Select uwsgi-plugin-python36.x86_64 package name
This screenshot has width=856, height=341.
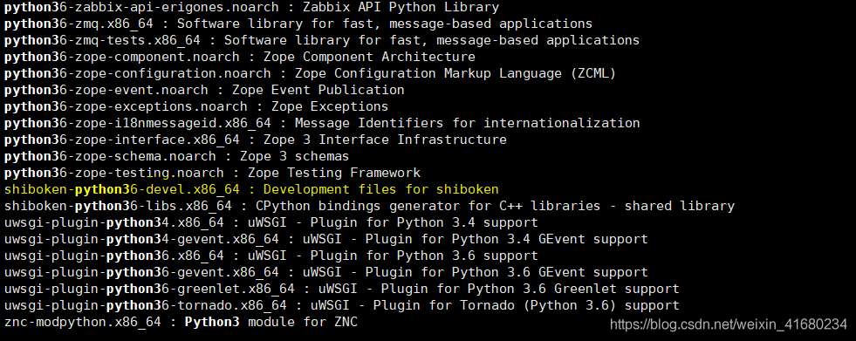tap(114, 256)
